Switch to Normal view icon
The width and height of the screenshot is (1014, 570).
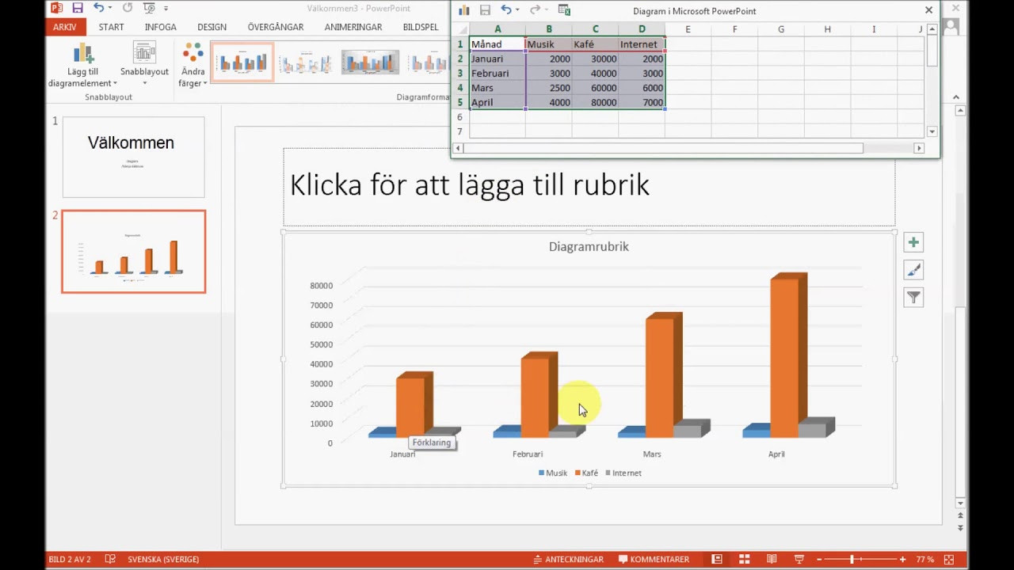[x=717, y=559]
